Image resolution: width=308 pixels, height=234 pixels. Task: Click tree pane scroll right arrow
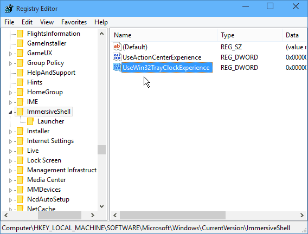point(93,215)
